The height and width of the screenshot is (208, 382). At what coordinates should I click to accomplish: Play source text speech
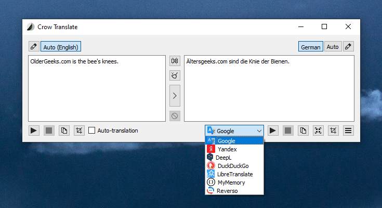click(34, 131)
